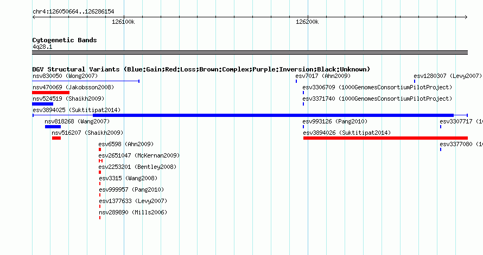Click the 126100k ruler position label
This screenshot has width=483, height=255.
[123, 22]
